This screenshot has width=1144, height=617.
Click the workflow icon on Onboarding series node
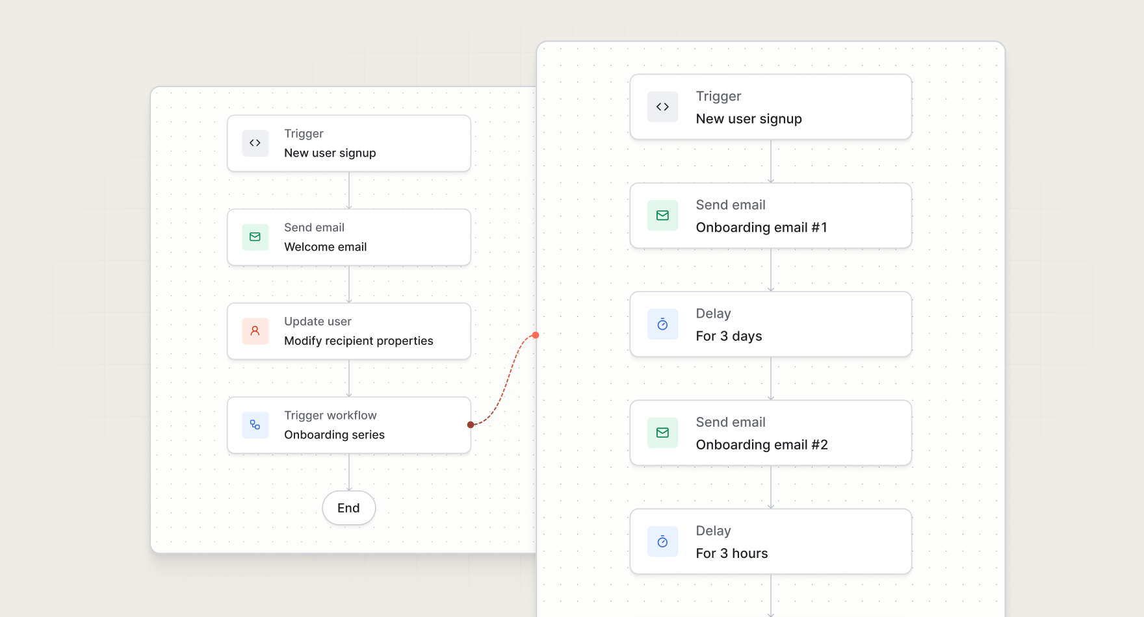point(255,425)
